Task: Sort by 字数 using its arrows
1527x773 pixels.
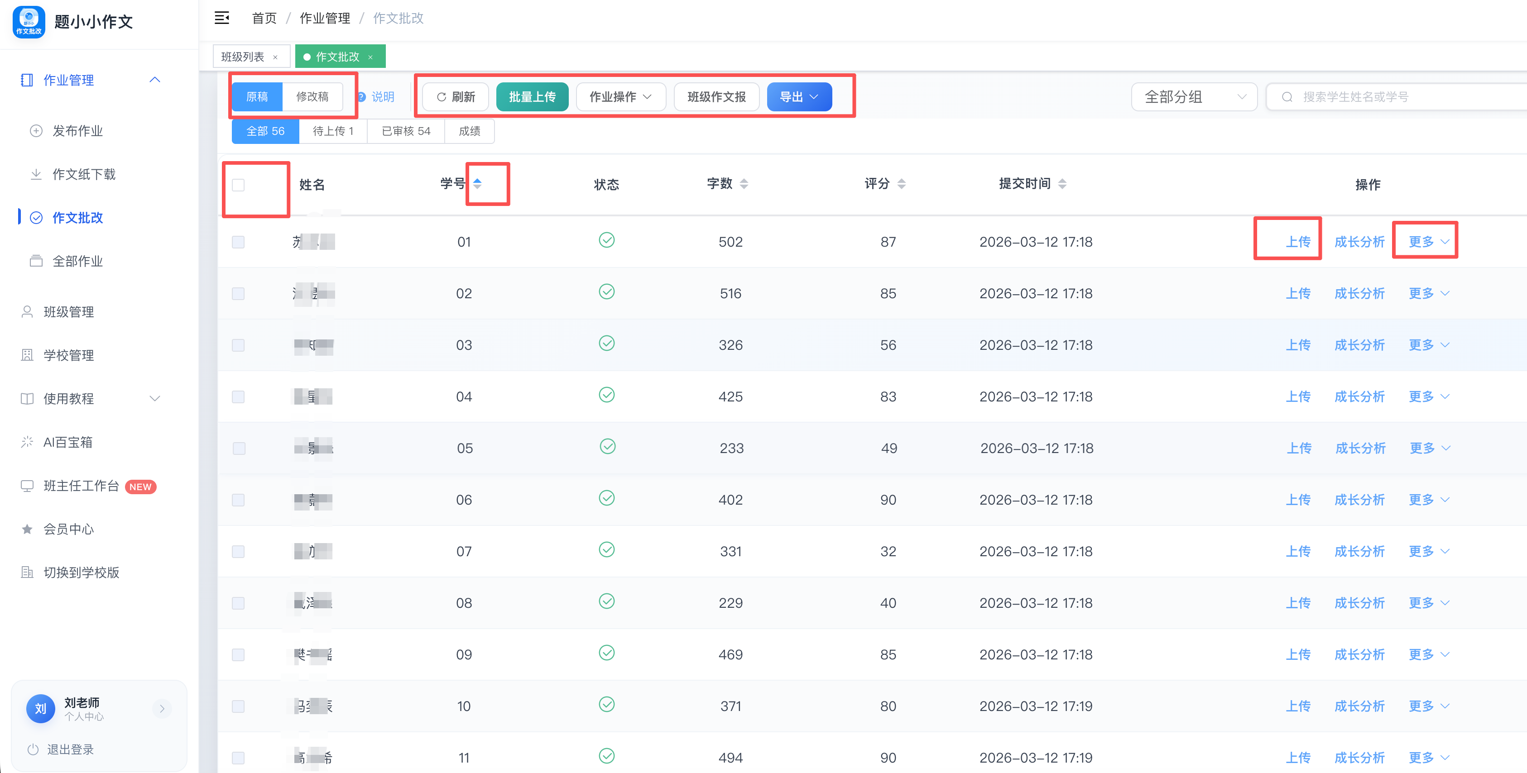Action: tap(744, 184)
